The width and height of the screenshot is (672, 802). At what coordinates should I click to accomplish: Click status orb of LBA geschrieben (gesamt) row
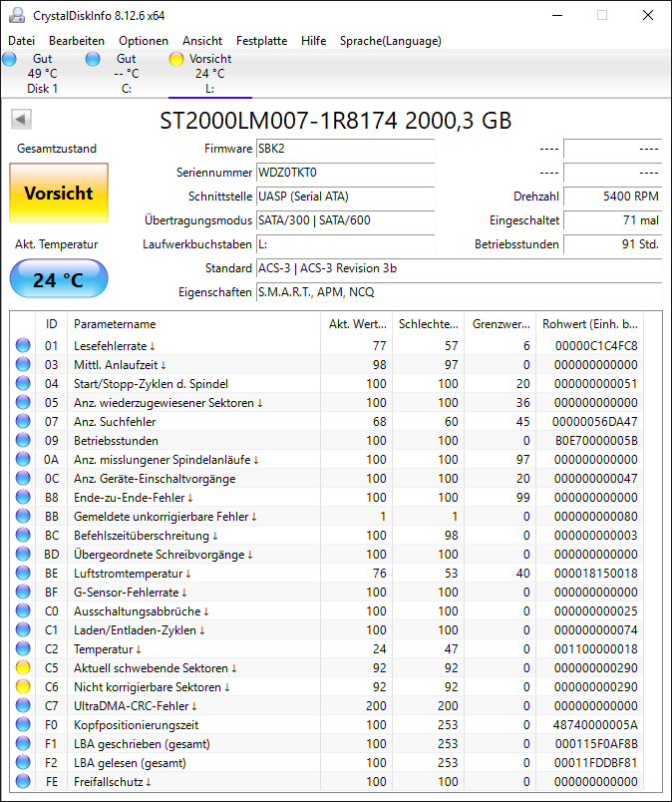23,743
